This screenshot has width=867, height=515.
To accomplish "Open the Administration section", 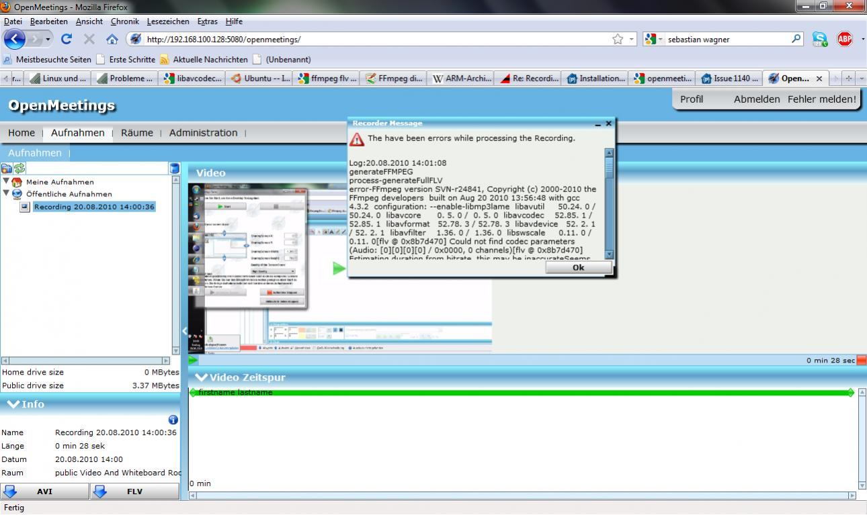I will point(203,133).
